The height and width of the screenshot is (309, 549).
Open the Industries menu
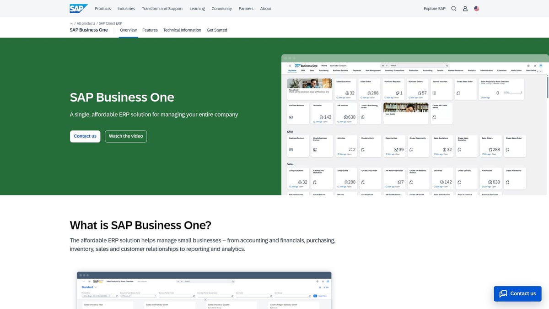click(126, 9)
